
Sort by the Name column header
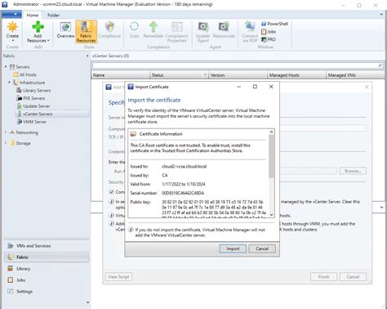click(x=120, y=75)
